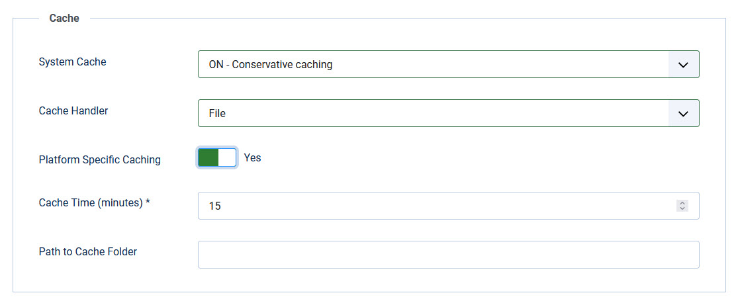
Task: Click into the Path to Cache Folder field
Action: [448, 255]
